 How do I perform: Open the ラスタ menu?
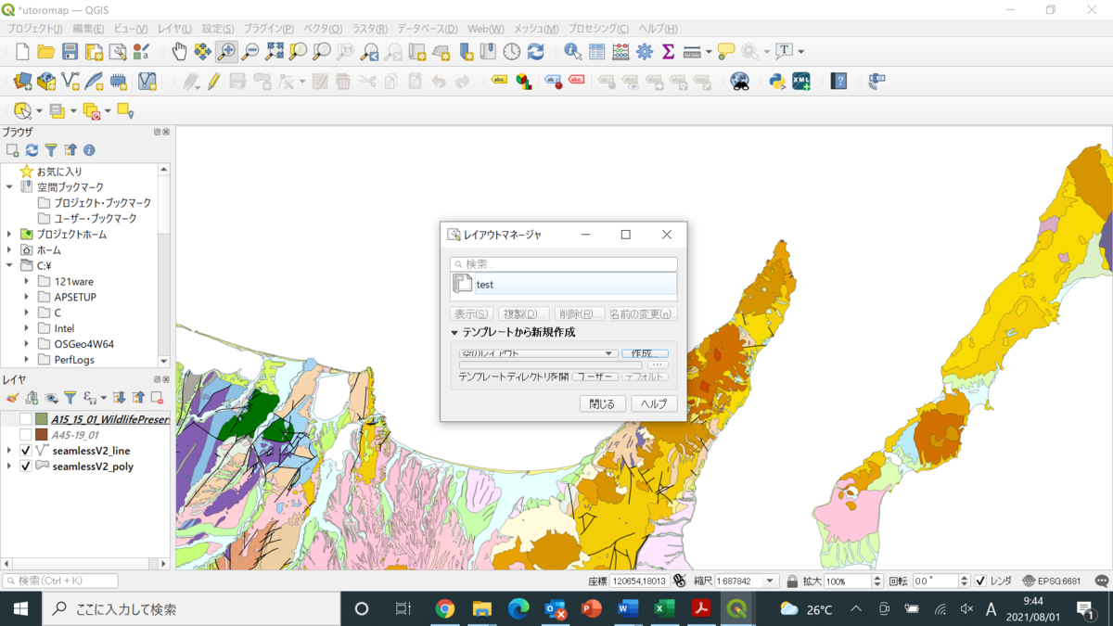point(370,29)
